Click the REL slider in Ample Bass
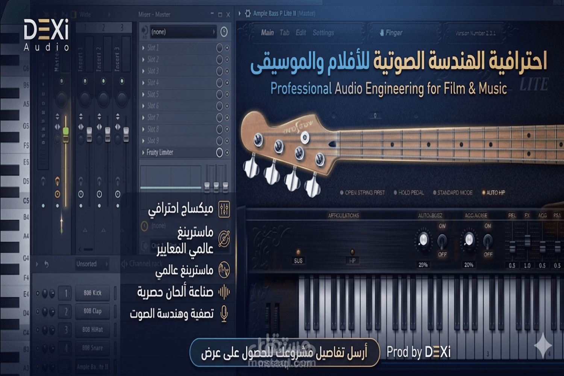The image size is (564, 376). coord(512,247)
